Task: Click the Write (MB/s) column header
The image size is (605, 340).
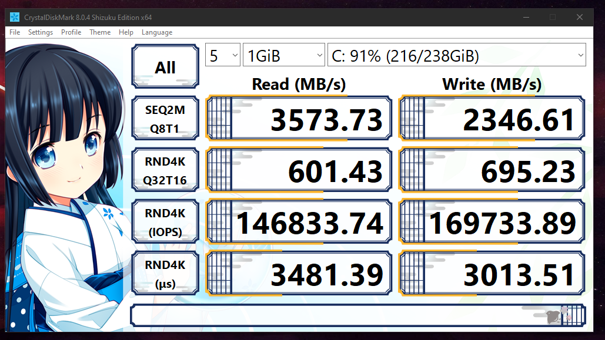Action: click(x=492, y=85)
